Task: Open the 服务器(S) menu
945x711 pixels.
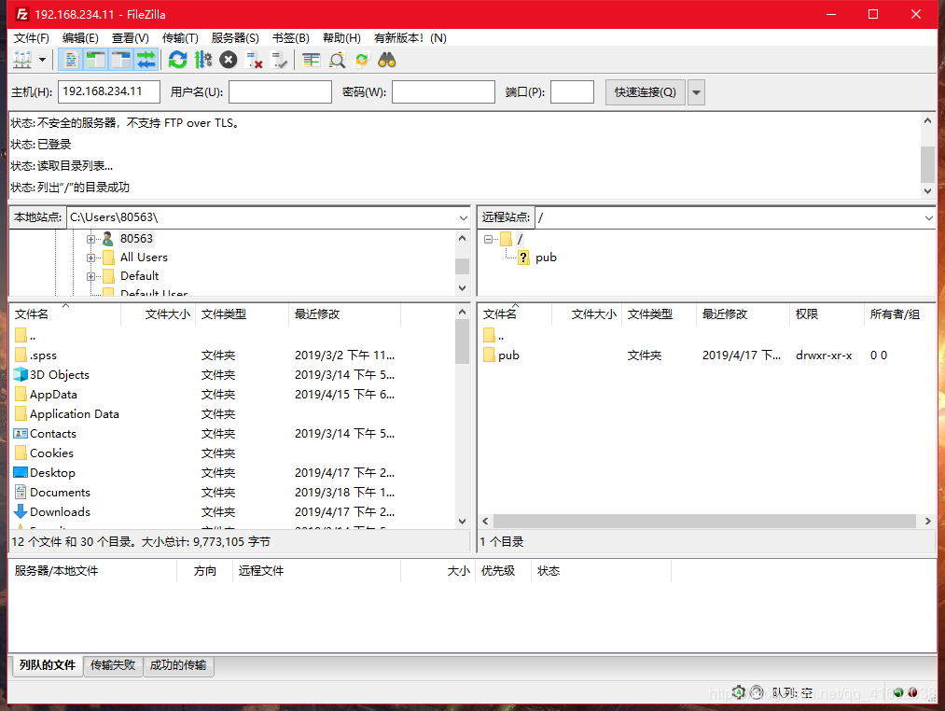Action: tap(235, 38)
